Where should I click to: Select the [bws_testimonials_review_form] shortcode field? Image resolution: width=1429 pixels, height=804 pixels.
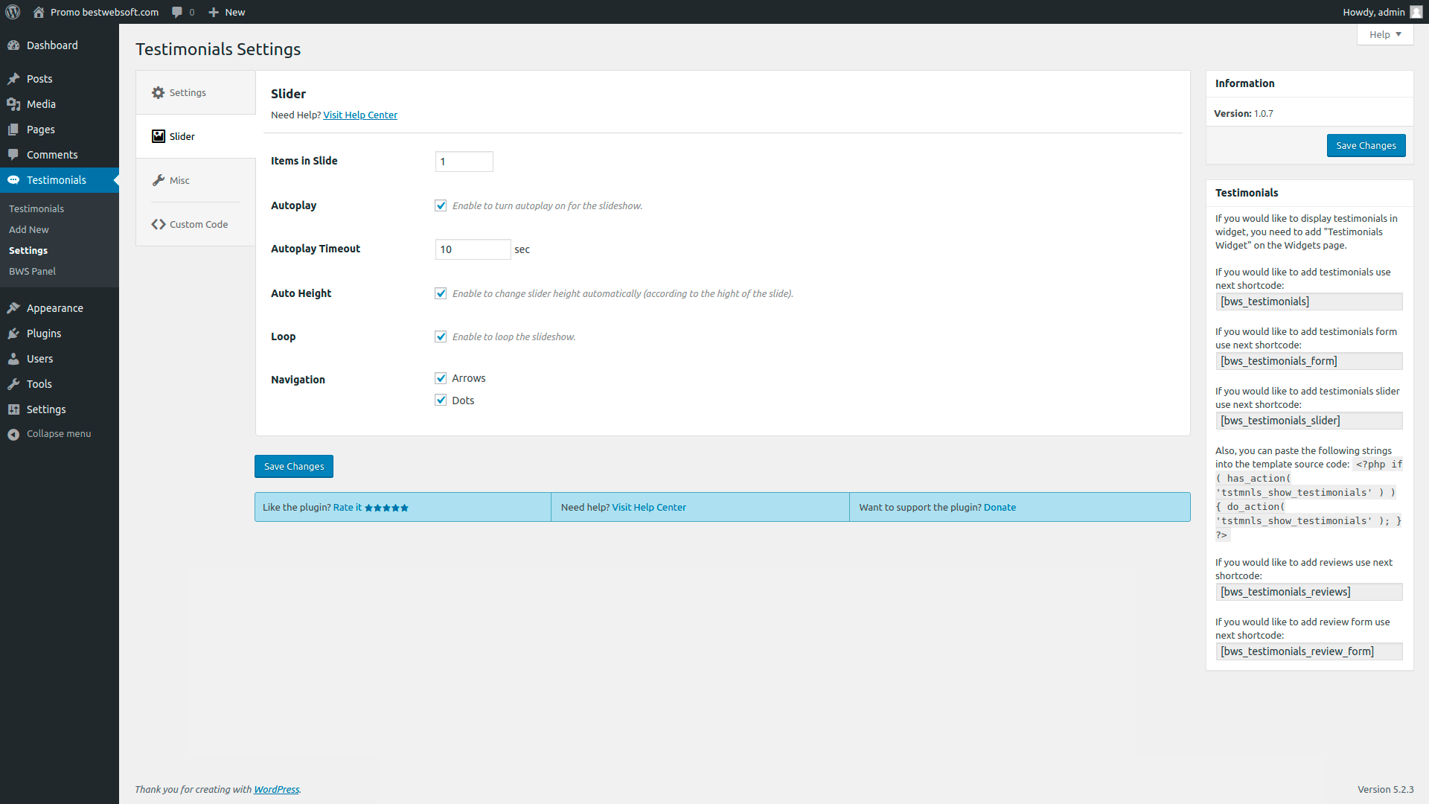(x=1309, y=651)
